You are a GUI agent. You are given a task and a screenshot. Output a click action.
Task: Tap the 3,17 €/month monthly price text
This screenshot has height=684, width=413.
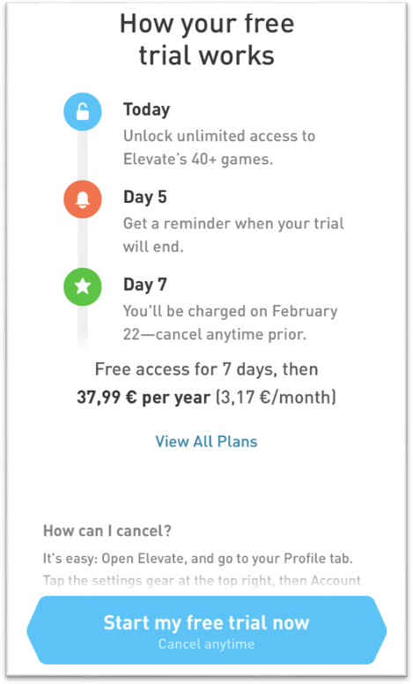(x=277, y=398)
